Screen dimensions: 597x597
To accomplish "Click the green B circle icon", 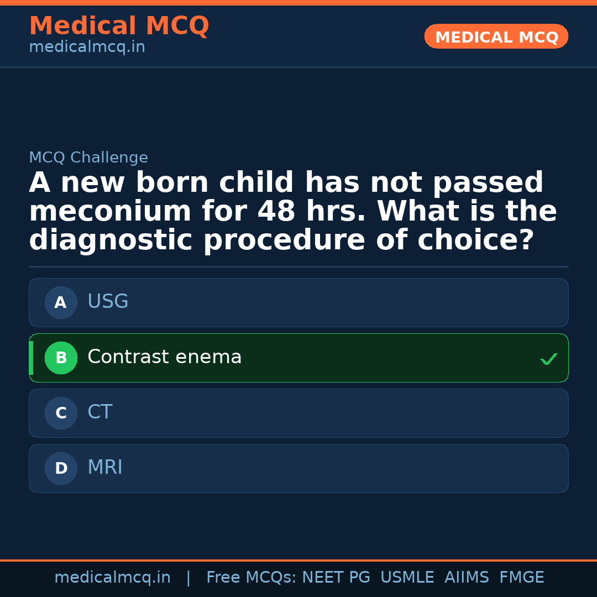I will 61,358.
